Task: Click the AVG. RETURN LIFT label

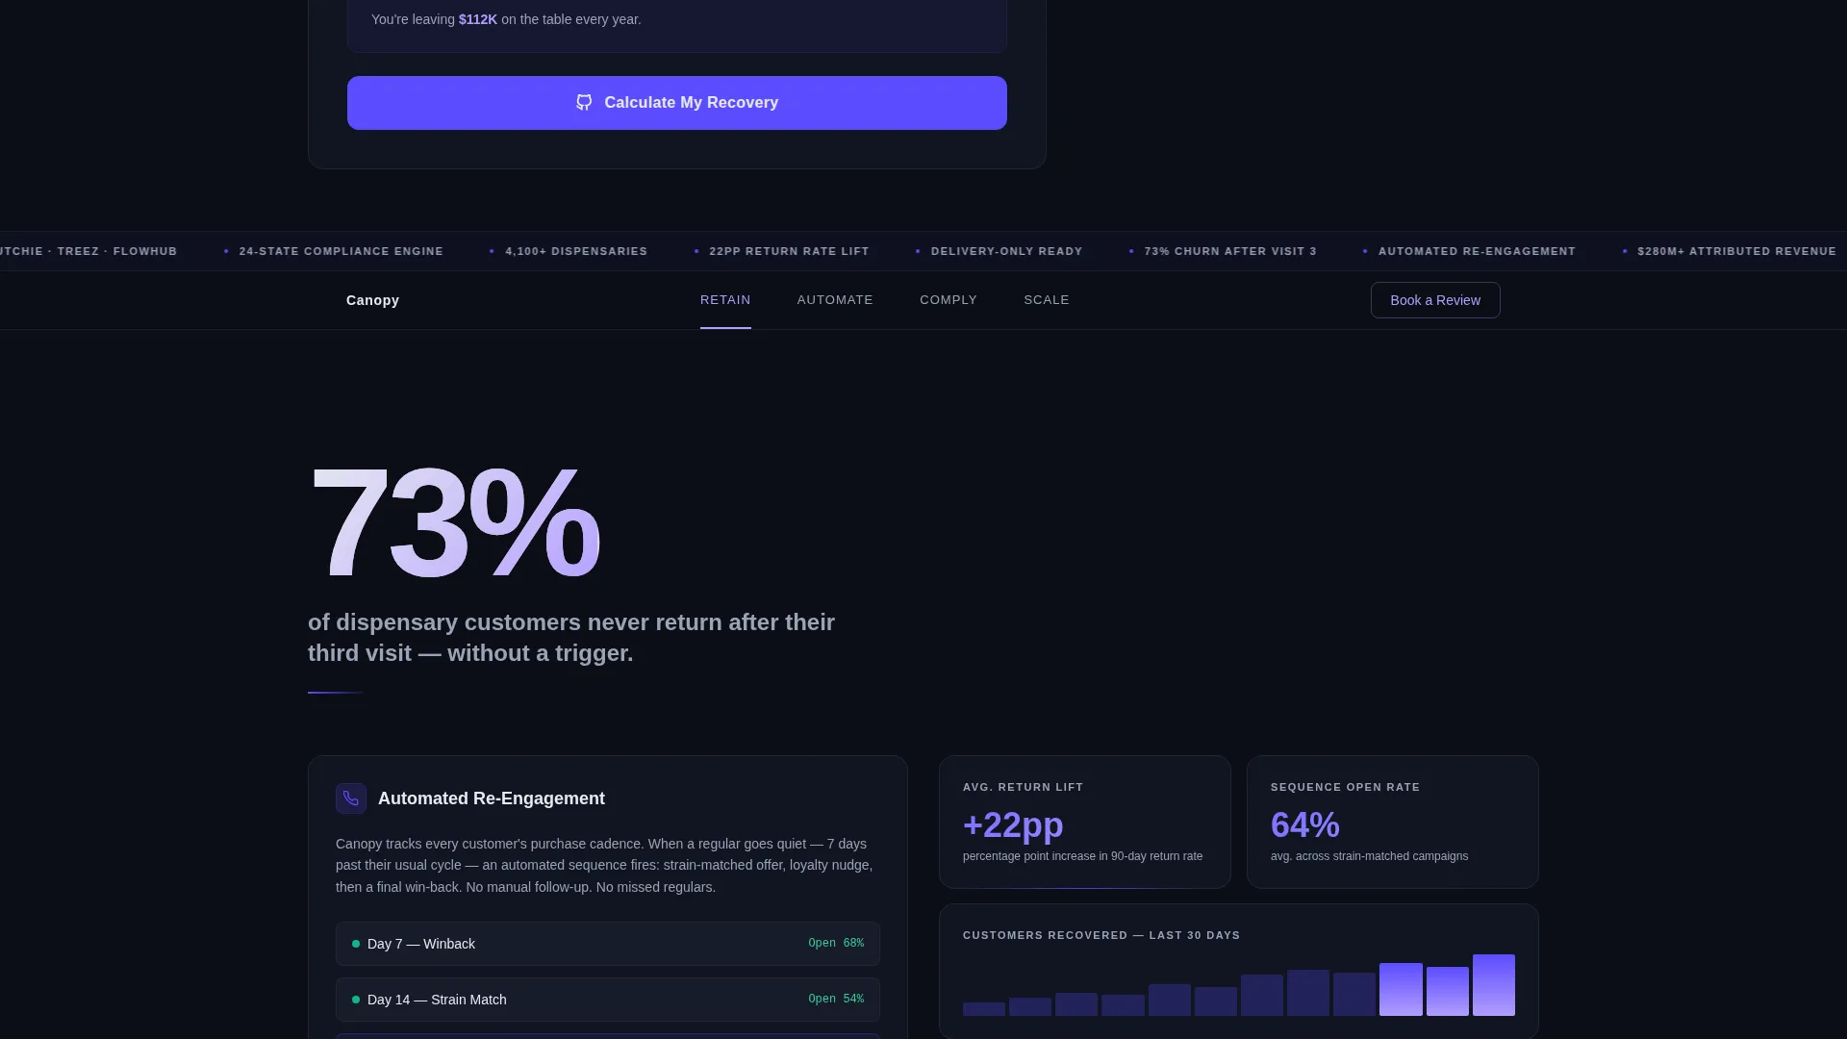Action: (1023, 787)
